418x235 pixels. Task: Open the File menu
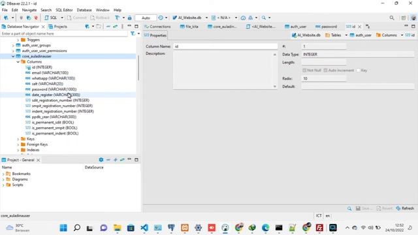(x=5, y=10)
